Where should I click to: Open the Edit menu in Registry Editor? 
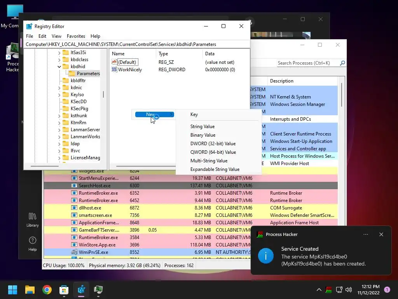42,36
